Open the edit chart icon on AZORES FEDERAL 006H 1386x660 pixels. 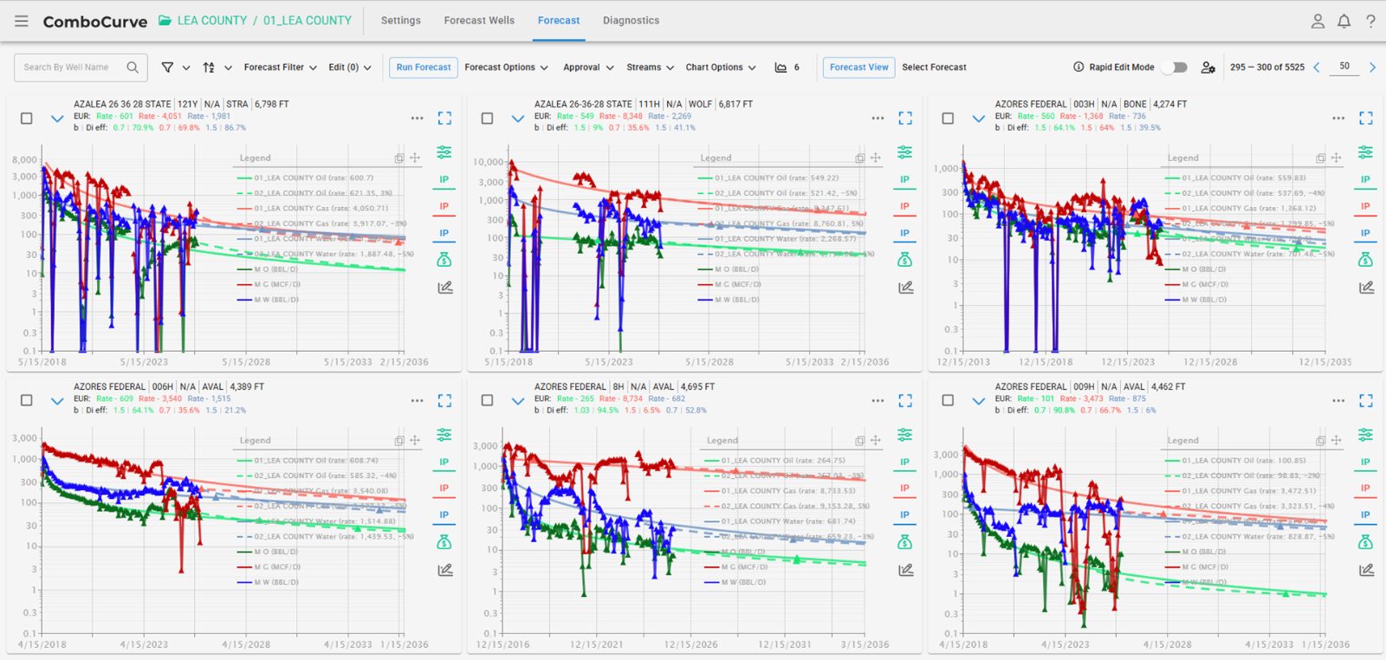pyautogui.click(x=444, y=570)
